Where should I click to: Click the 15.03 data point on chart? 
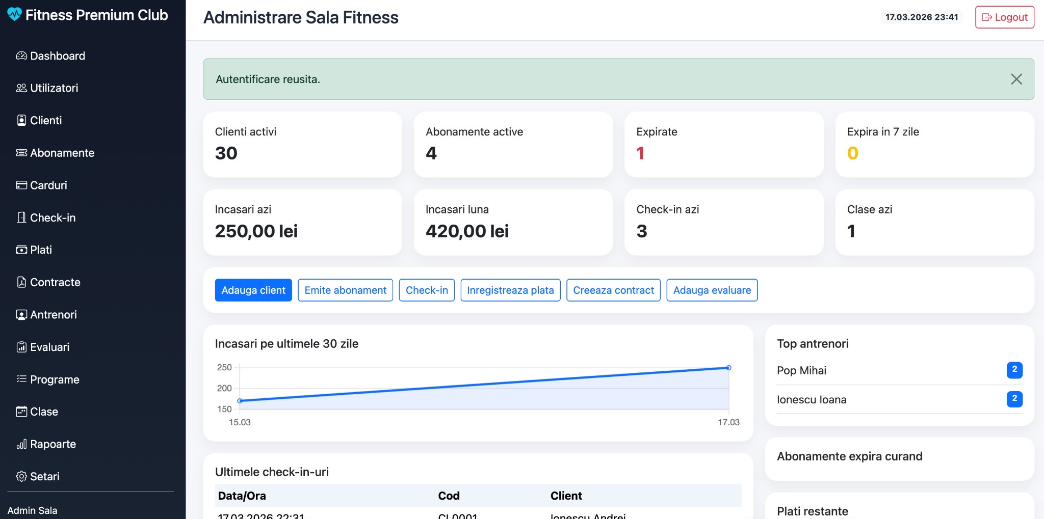(x=240, y=401)
